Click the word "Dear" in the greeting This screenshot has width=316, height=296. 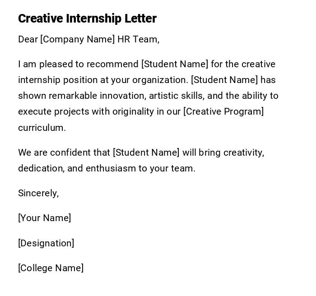tap(28, 39)
